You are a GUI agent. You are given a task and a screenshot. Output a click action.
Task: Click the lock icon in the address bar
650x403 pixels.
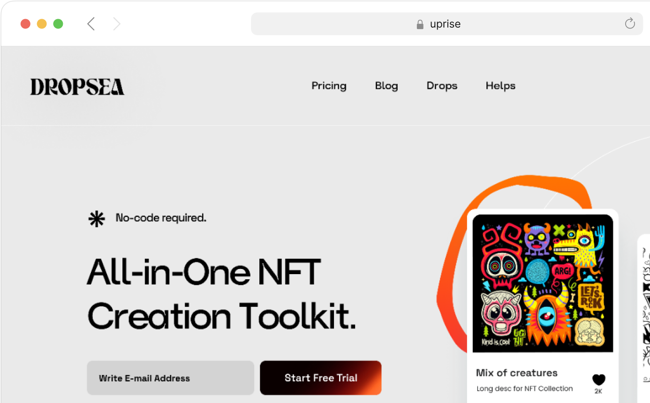[420, 24]
